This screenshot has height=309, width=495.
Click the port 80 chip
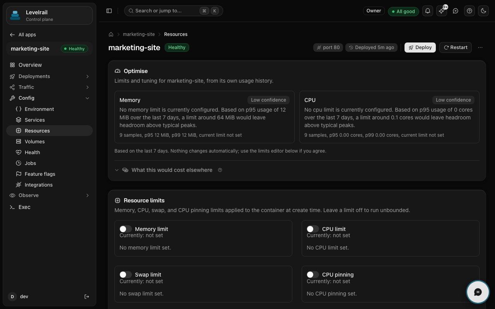pos(328,48)
